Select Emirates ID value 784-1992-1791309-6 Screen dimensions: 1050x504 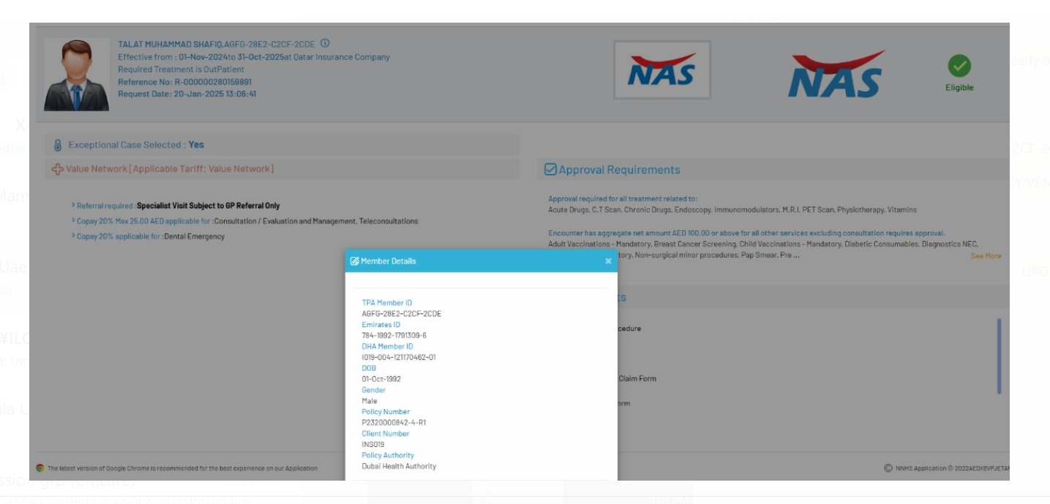394,335
